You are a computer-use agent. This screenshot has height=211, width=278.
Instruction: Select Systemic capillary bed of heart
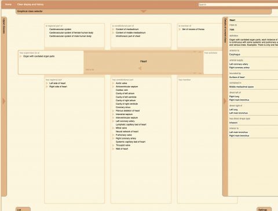(x=131, y=142)
